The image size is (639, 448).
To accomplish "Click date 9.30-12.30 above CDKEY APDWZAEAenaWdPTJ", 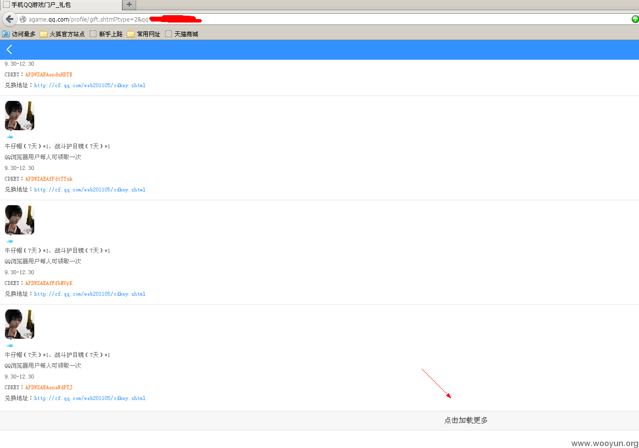I will pos(20,377).
